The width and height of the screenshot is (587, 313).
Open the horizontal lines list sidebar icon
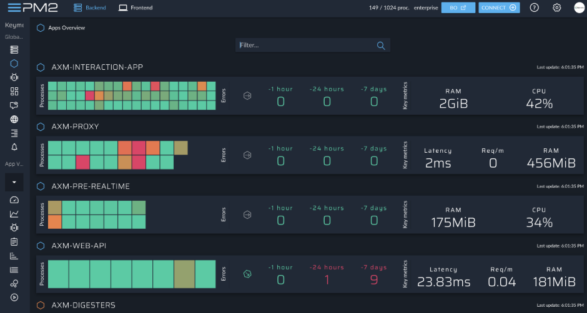[x=14, y=269]
